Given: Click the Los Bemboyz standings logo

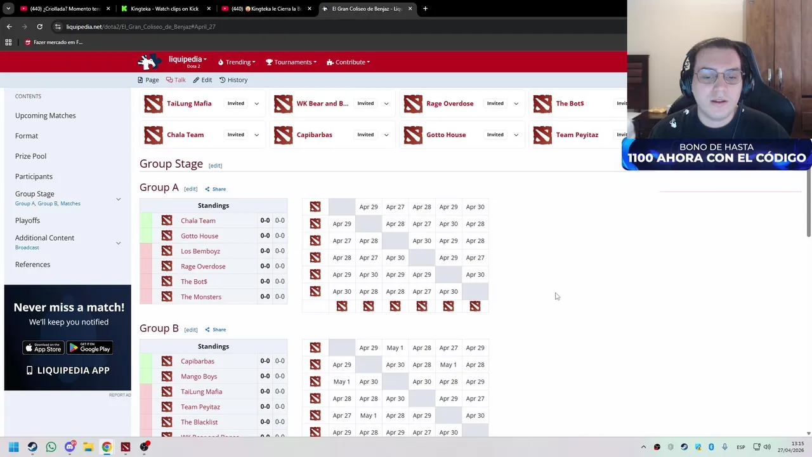Looking at the screenshot, I should 167,251.
